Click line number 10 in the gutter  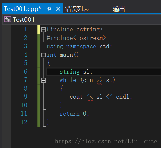24,105
